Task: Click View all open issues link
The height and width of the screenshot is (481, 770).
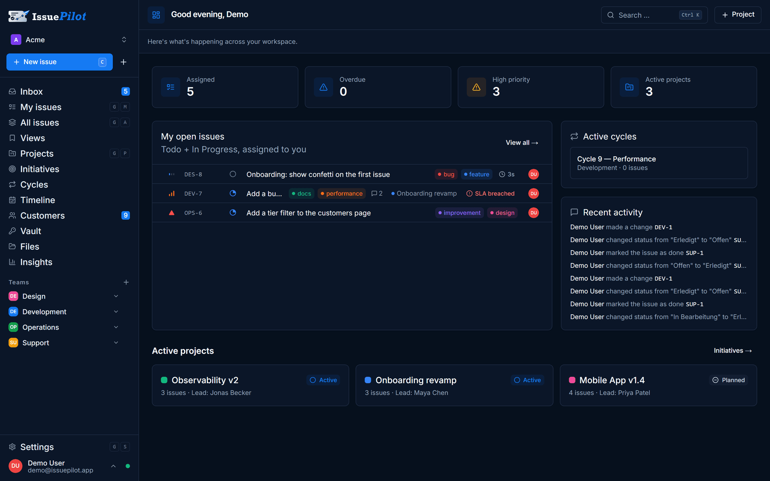Action: point(522,143)
